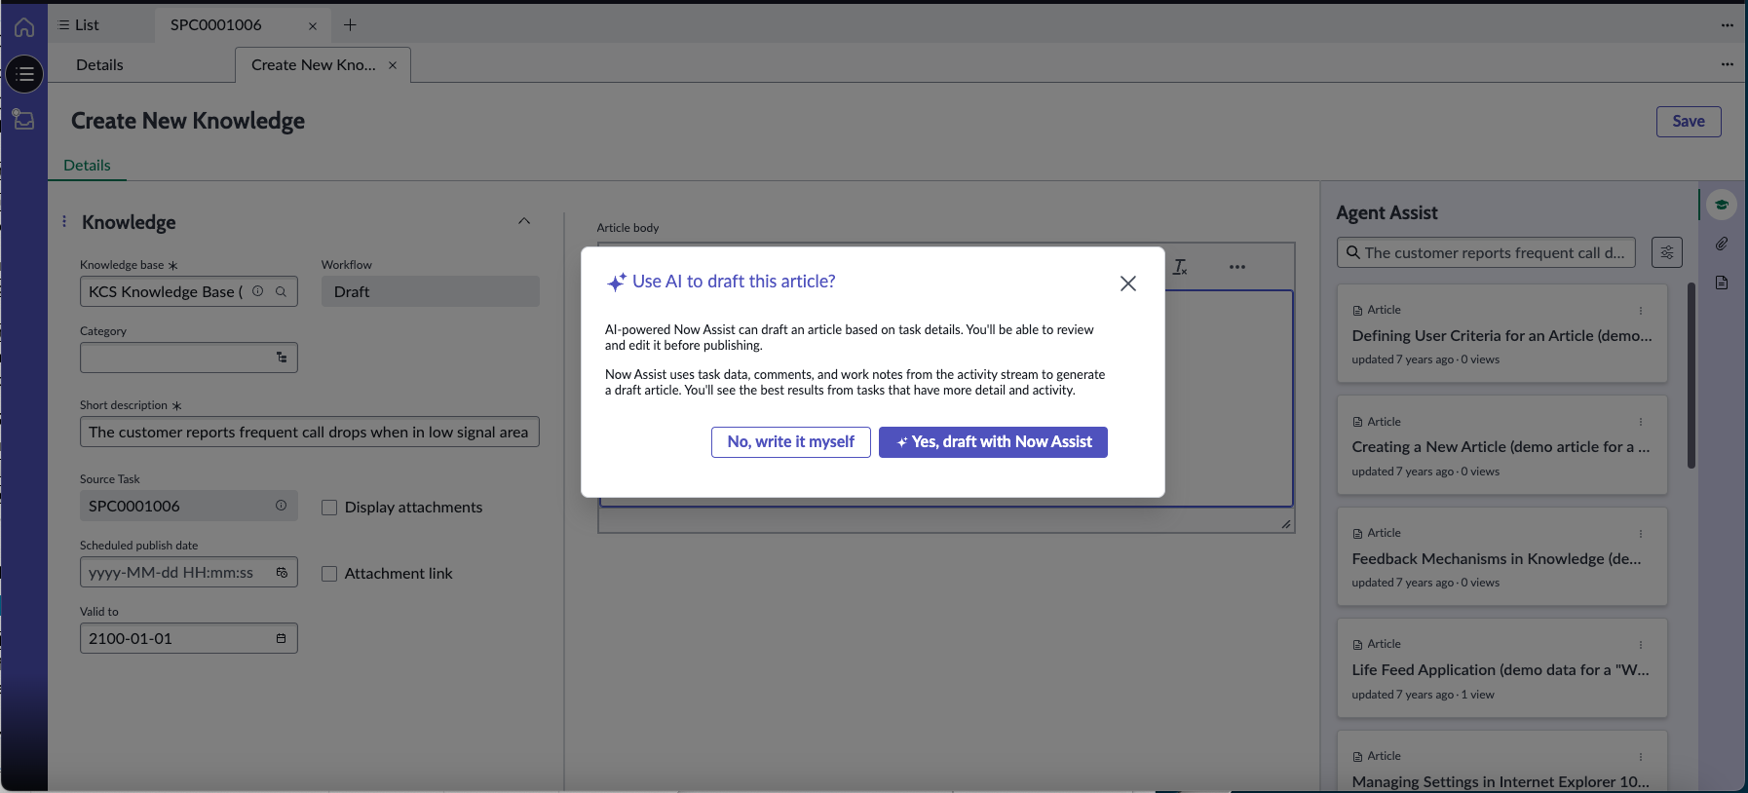Select Agent Assist graduation cap icon

(1722, 205)
